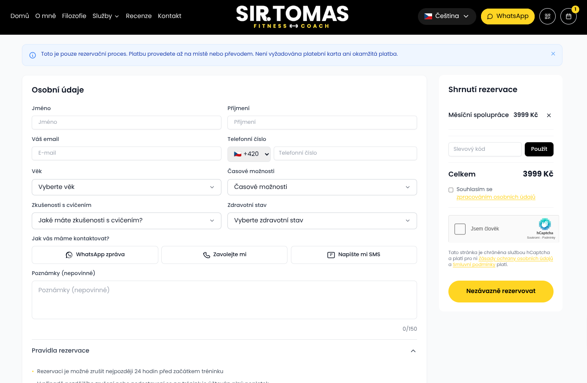Go to the Recenze page
The height and width of the screenshot is (383, 587).
[x=139, y=16]
